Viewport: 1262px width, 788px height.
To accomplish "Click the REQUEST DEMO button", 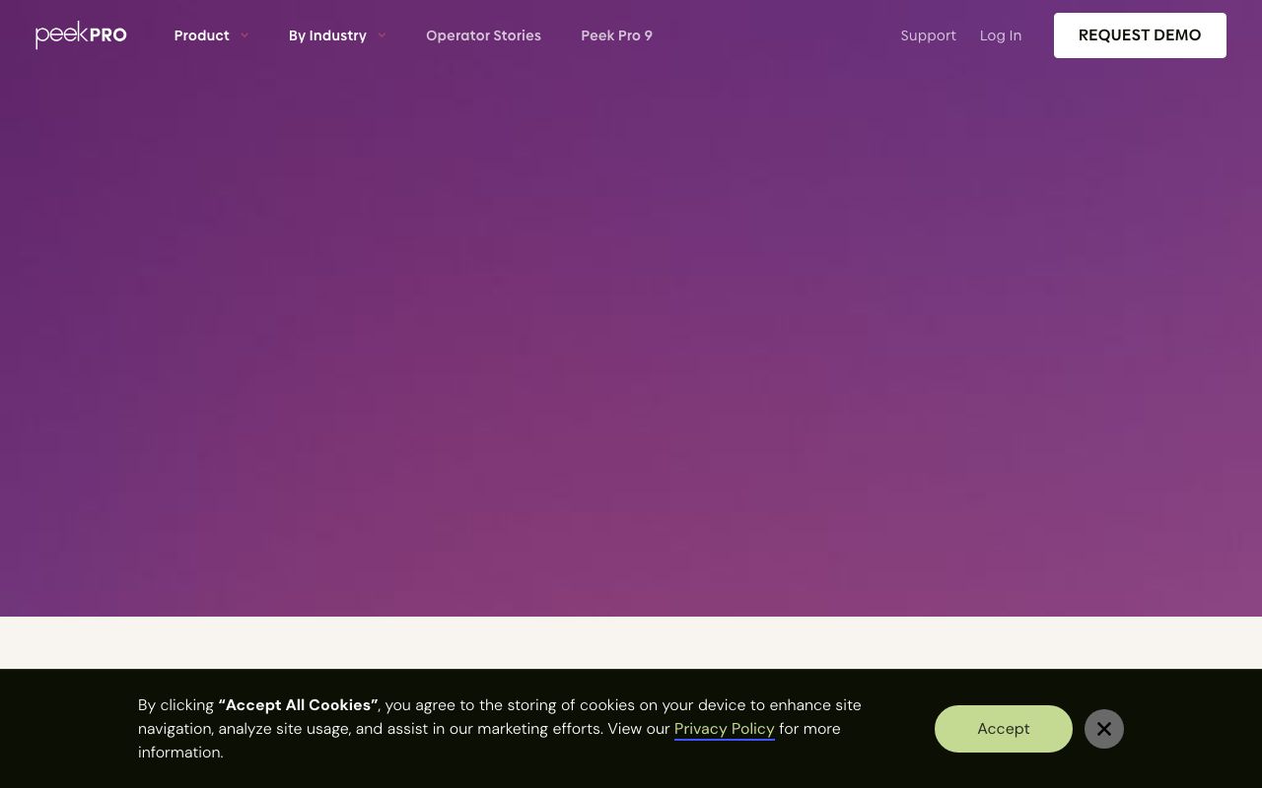I will 1140,35.
